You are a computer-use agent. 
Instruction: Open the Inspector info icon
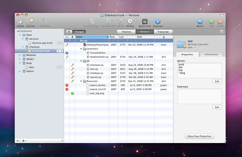[x=158, y=22]
